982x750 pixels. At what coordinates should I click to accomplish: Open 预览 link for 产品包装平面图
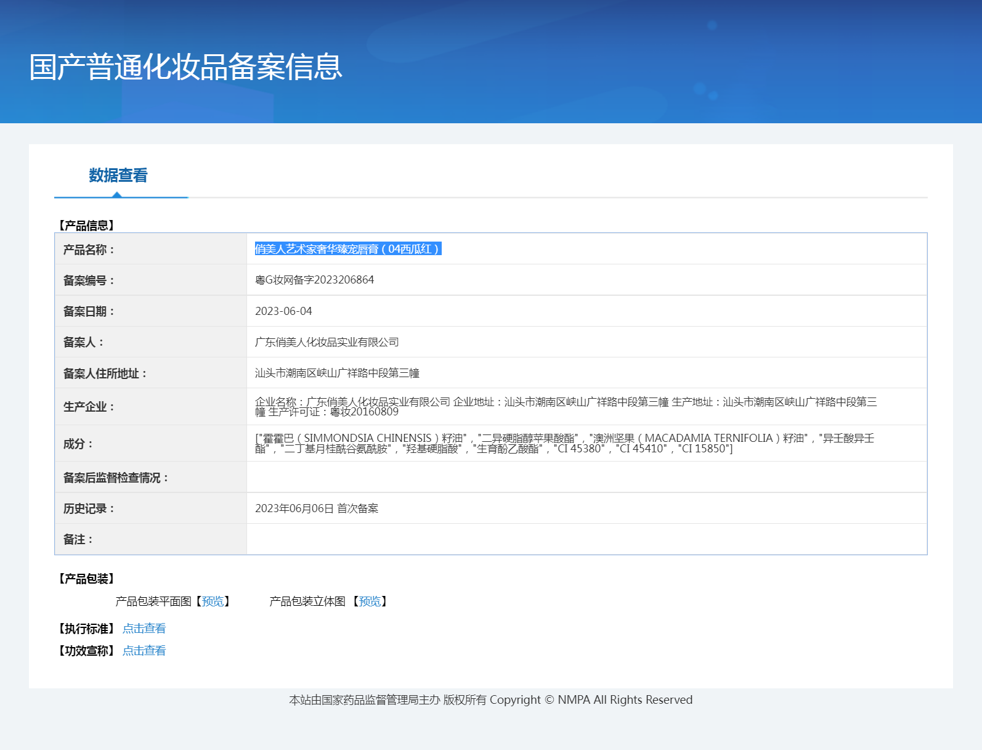pos(213,601)
